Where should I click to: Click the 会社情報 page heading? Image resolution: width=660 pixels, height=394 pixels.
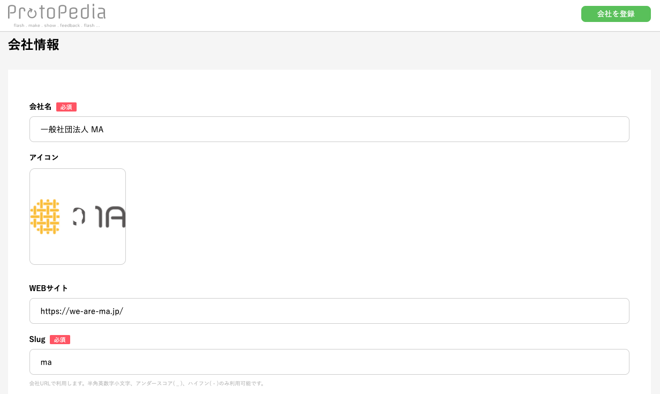34,44
